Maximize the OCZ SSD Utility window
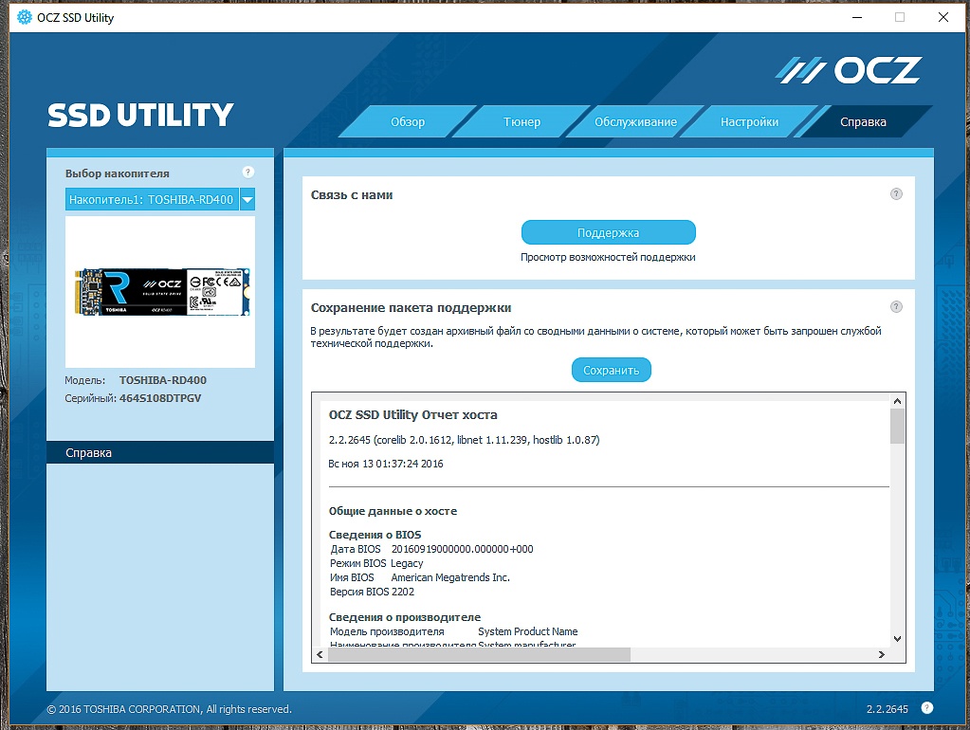This screenshot has width=970, height=730. pos(900,17)
